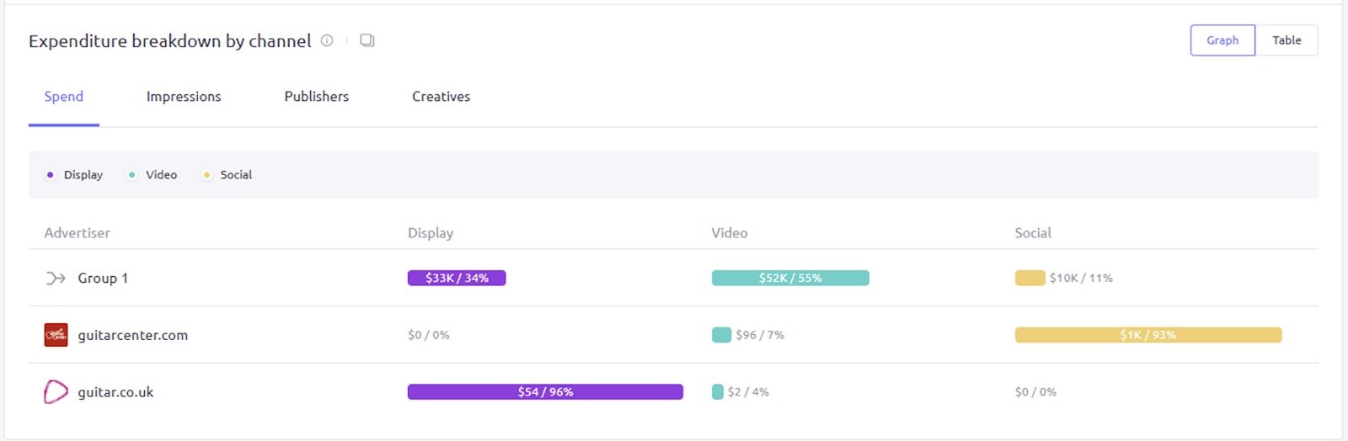
Task: Click the guitar.co.uk logo icon
Action: coord(56,392)
